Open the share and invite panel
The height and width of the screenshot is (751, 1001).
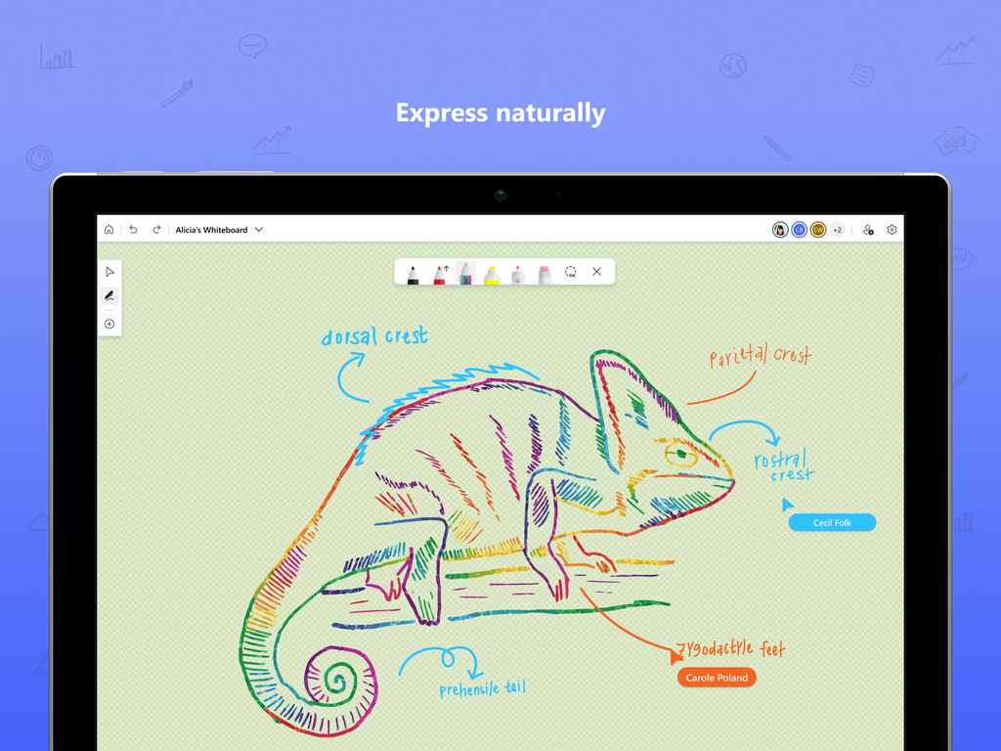(x=867, y=230)
